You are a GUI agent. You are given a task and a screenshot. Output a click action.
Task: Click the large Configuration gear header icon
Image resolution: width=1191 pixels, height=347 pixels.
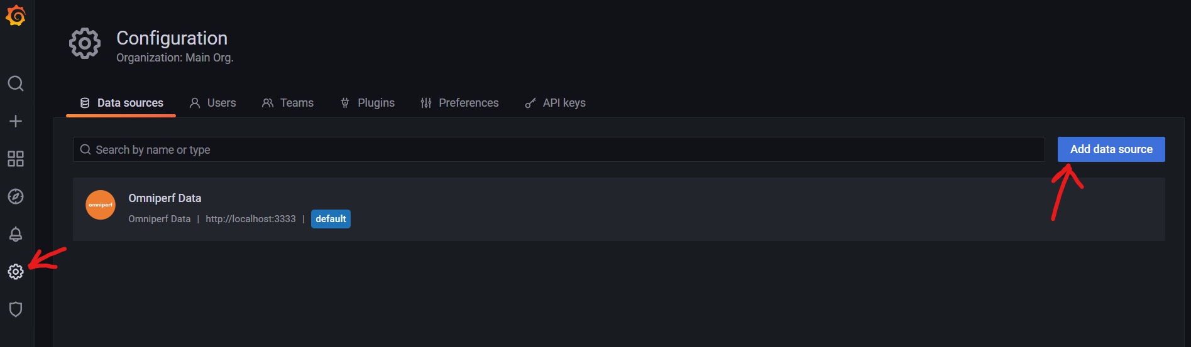coord(85,43)
